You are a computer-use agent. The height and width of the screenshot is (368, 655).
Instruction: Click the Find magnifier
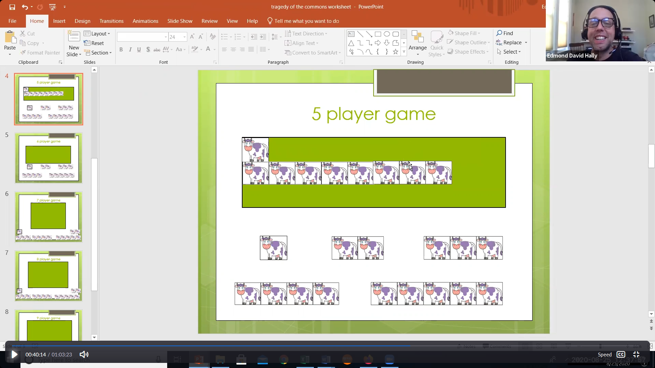[505, 33]
